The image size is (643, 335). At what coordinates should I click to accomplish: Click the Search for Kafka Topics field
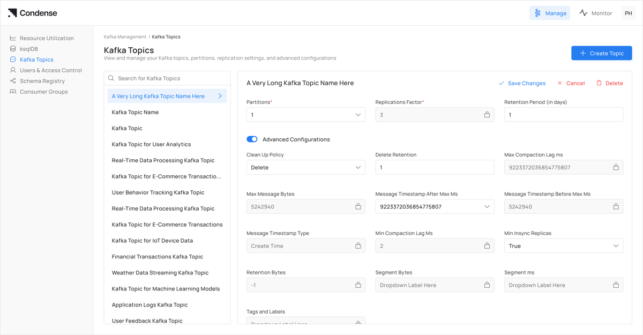tap(167, 78)
